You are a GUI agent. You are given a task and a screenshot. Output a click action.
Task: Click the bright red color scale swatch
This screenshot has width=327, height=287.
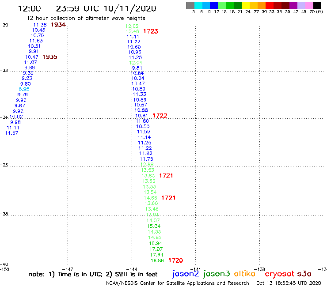pyautogui.click(x=270, y=5)
